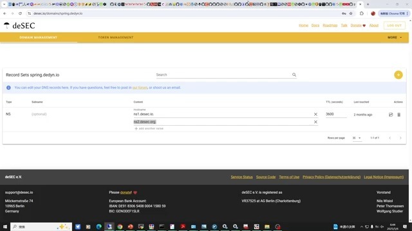Viewport: 412px width, 231px height.
Task: Open Terms of Use in footer
Action: point(289,177)
